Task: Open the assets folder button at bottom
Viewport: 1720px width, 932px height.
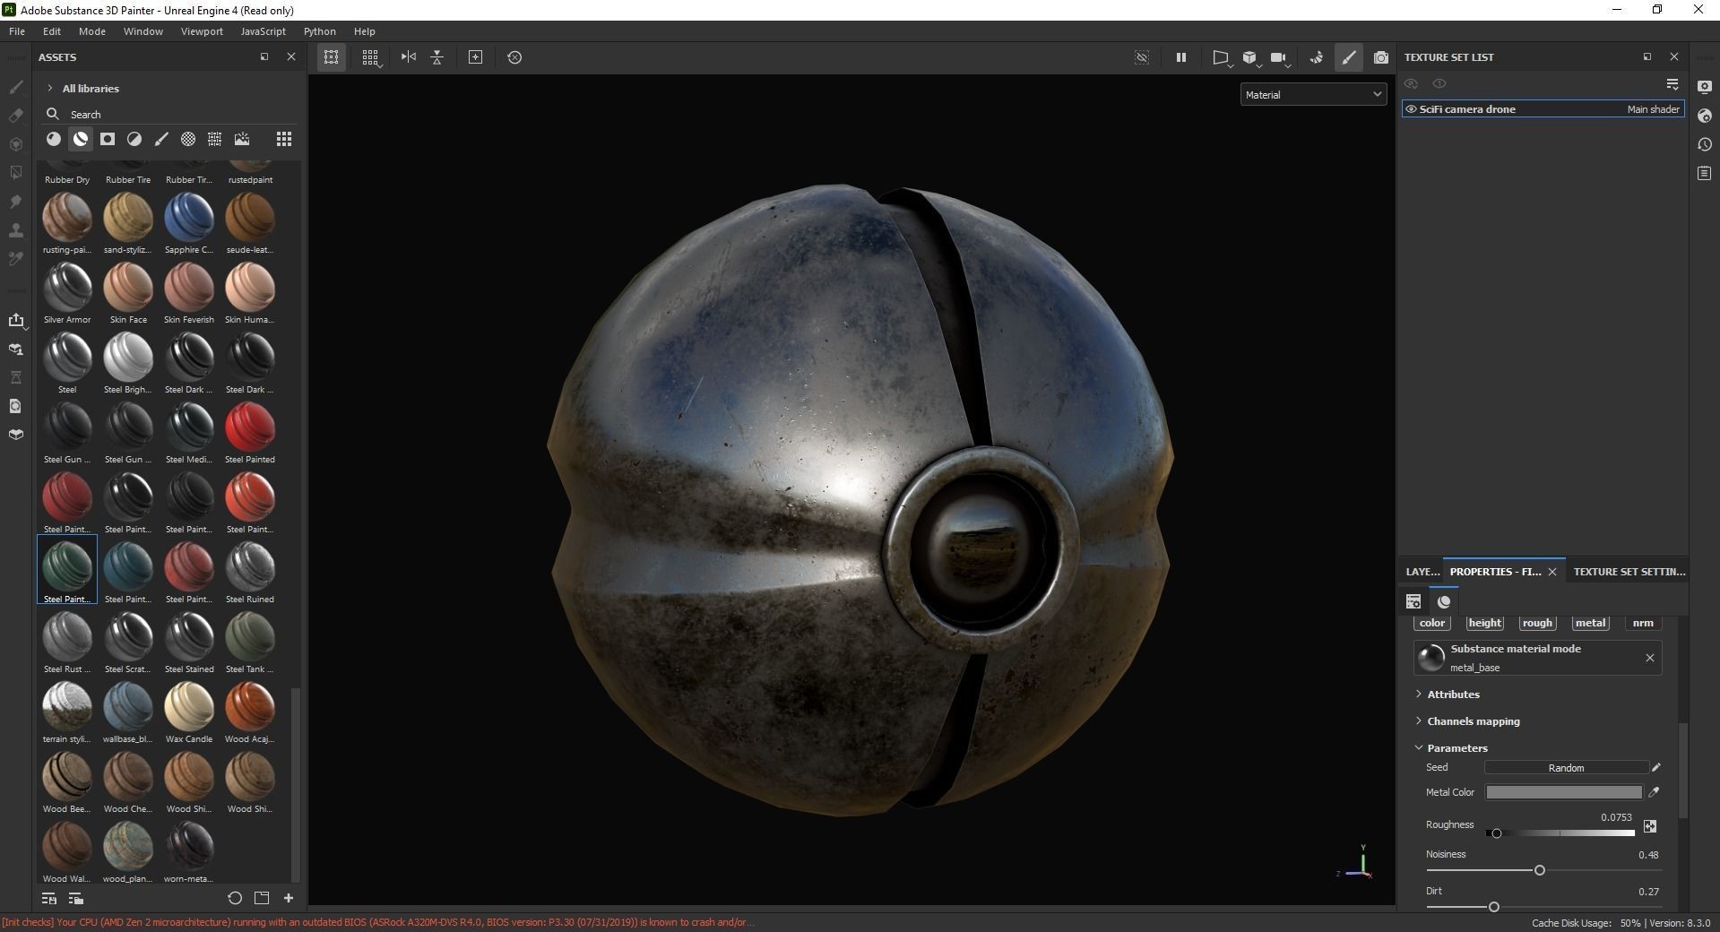Action: tap(262, 898)
